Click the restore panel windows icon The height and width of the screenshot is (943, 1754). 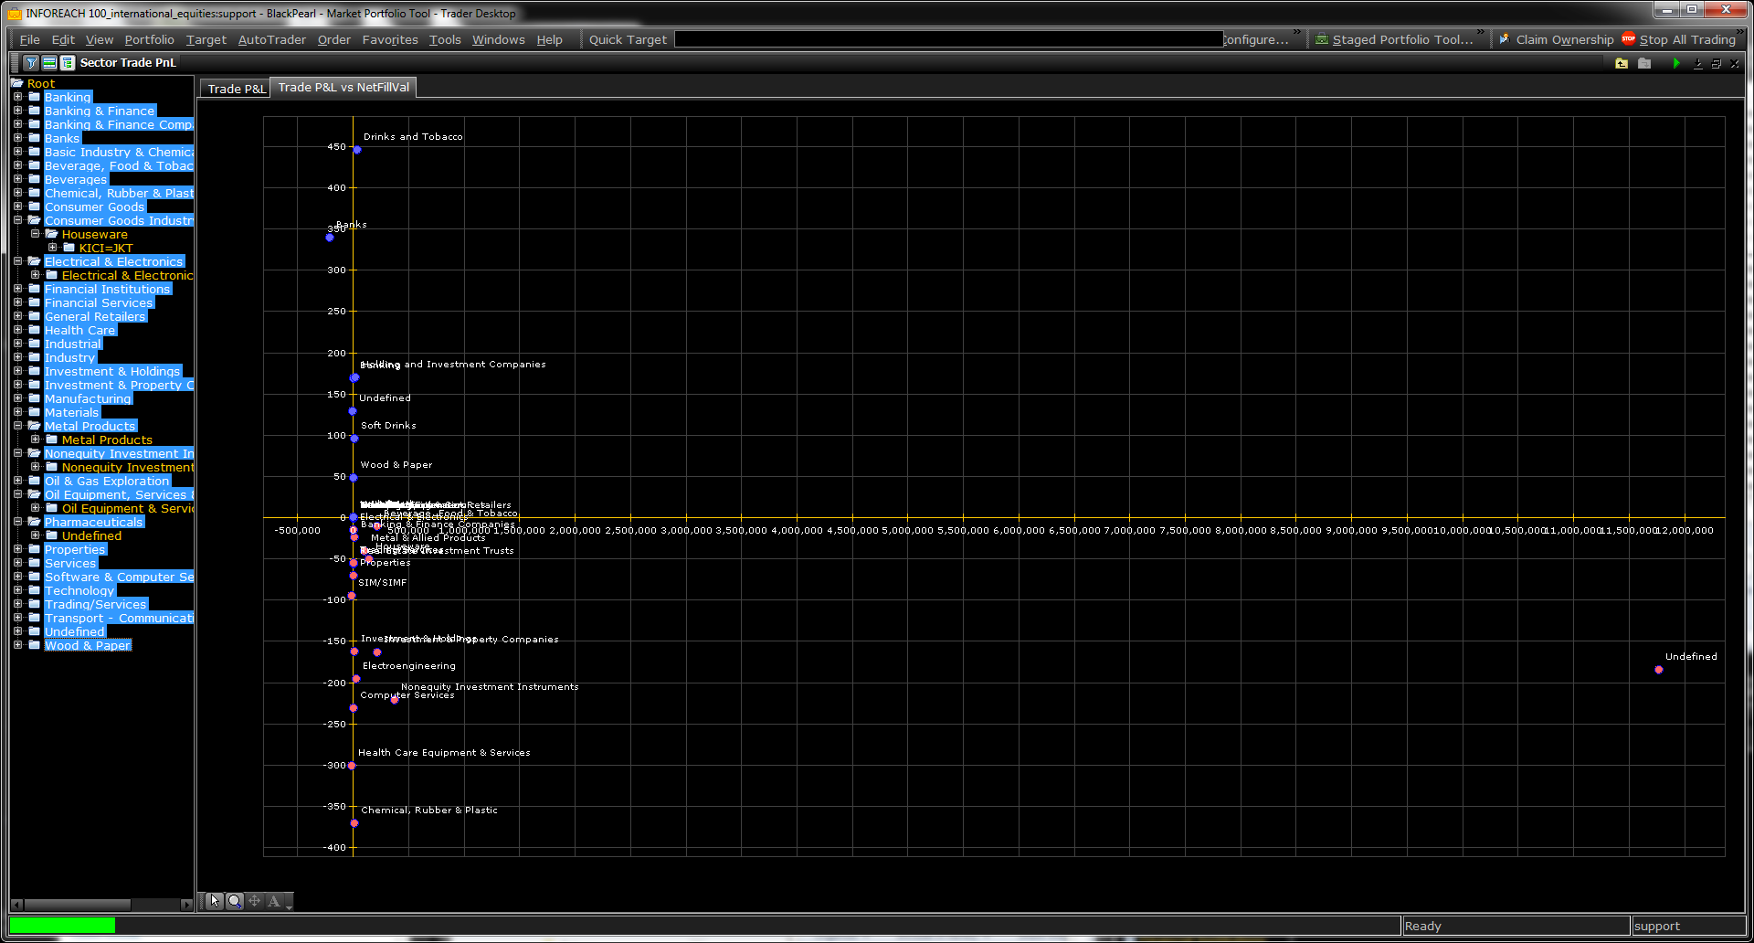pos(1716,63)
